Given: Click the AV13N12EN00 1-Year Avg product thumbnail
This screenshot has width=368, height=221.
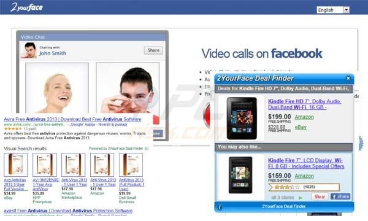Looking at the screenshot, I should (x=45, y=165).
